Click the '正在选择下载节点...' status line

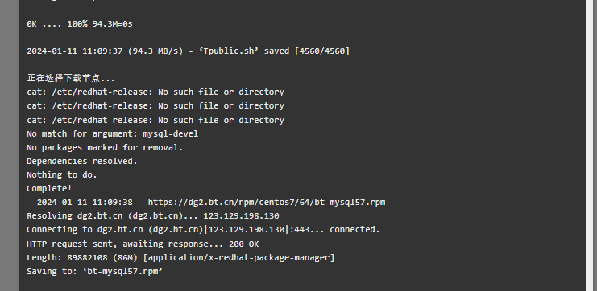[71, 78]
